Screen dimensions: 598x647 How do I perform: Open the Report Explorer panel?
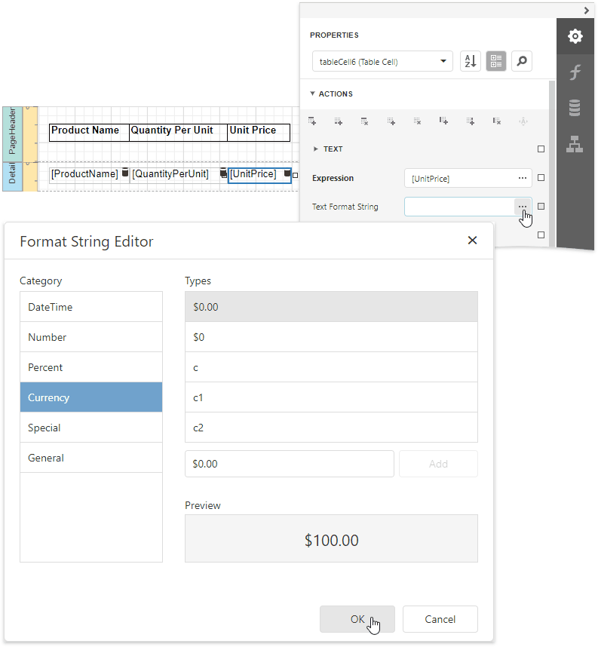pyautogui.click(x=575, y=143)
